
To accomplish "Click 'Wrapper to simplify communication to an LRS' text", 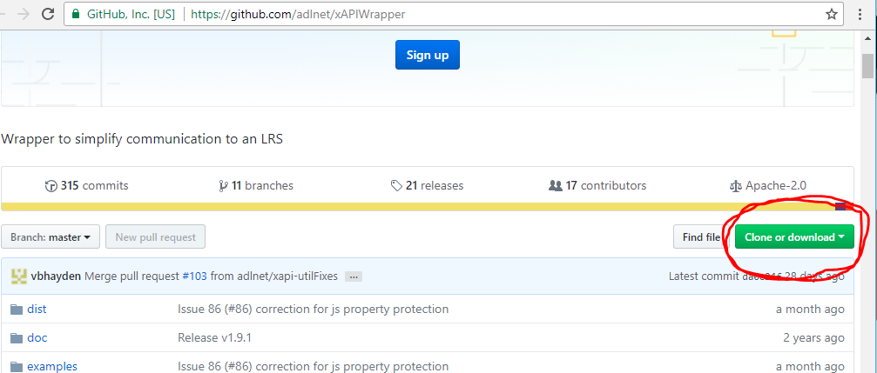I will (x=142, y=139).
